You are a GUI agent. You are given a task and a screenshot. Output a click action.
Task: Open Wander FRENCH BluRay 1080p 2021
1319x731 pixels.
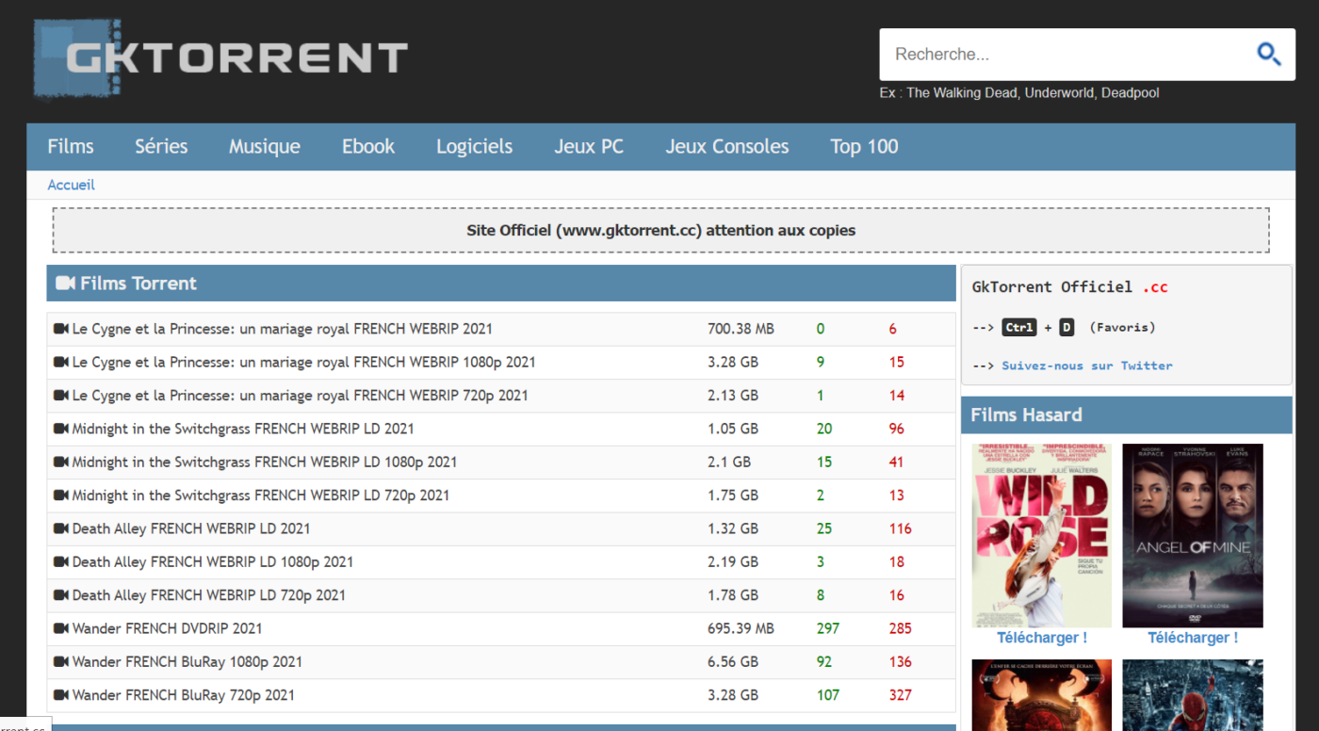(187, 661)
